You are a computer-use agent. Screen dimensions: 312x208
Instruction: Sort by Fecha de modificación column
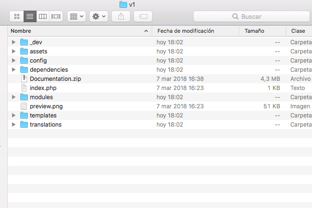point(195,31)
